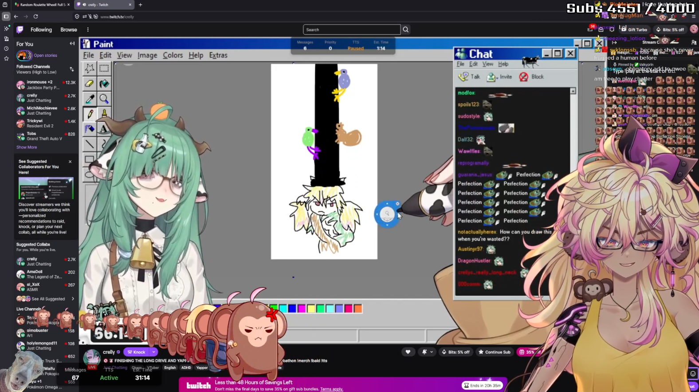Open the Paint Image menu
Image resolution: width=699 pixels, height=392 pixels.
[147, 55]
